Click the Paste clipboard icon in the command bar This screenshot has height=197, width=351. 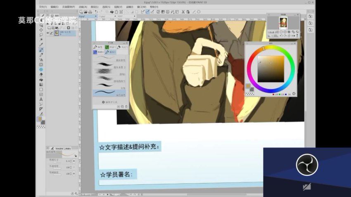coord(188,12)
